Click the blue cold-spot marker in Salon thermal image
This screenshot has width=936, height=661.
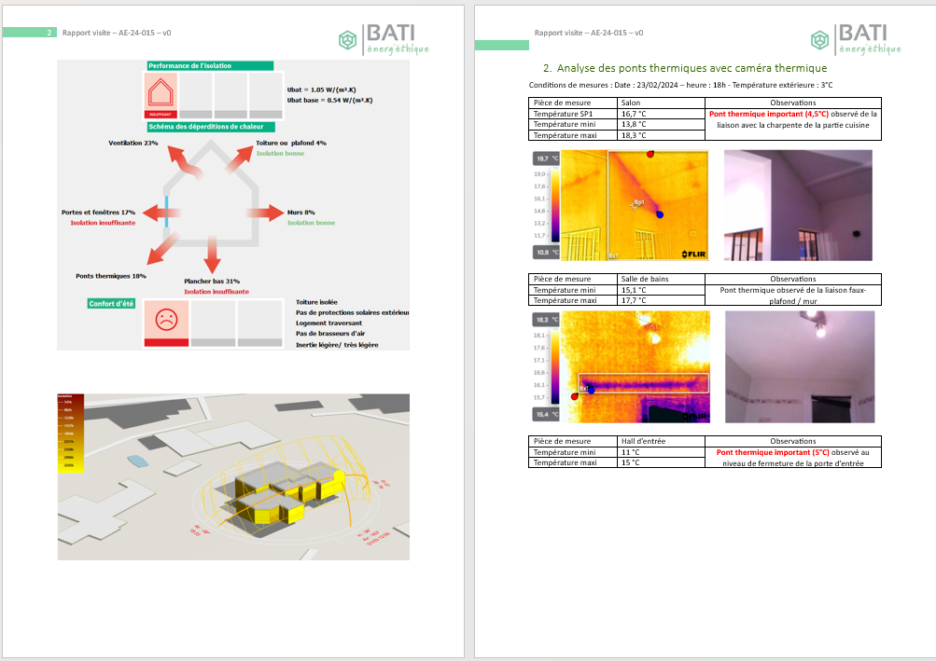[660, 214]
